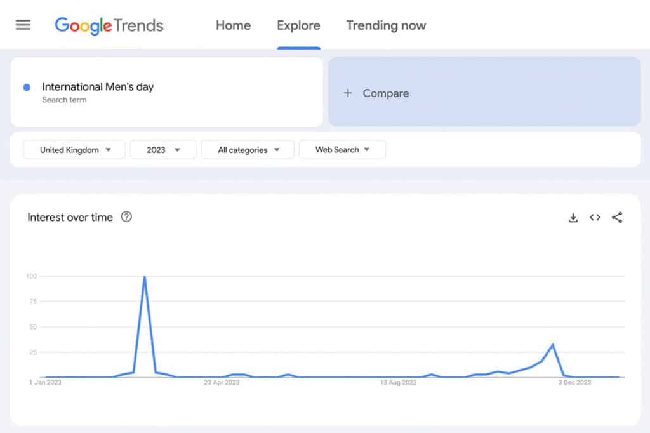Switch to the Explore tab
The height and width of the screenshot is (433, 650).
[298, 26]
